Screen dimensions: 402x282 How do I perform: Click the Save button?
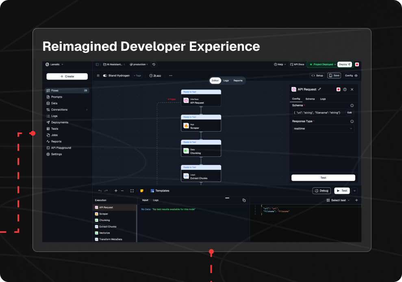334,76
